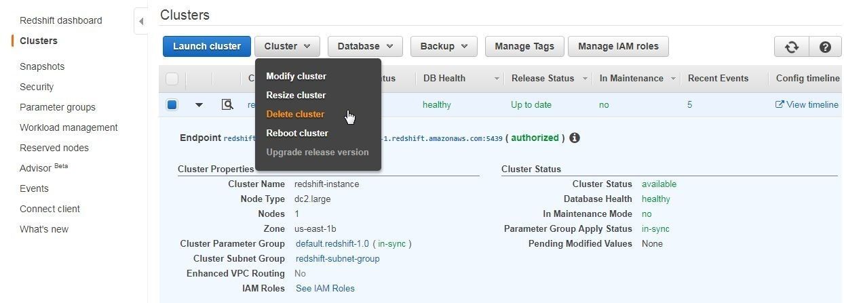Viewport: 844px width, 303px height.
Task: Open Connect client in sidebar
Action: click(x=50, y=209)
